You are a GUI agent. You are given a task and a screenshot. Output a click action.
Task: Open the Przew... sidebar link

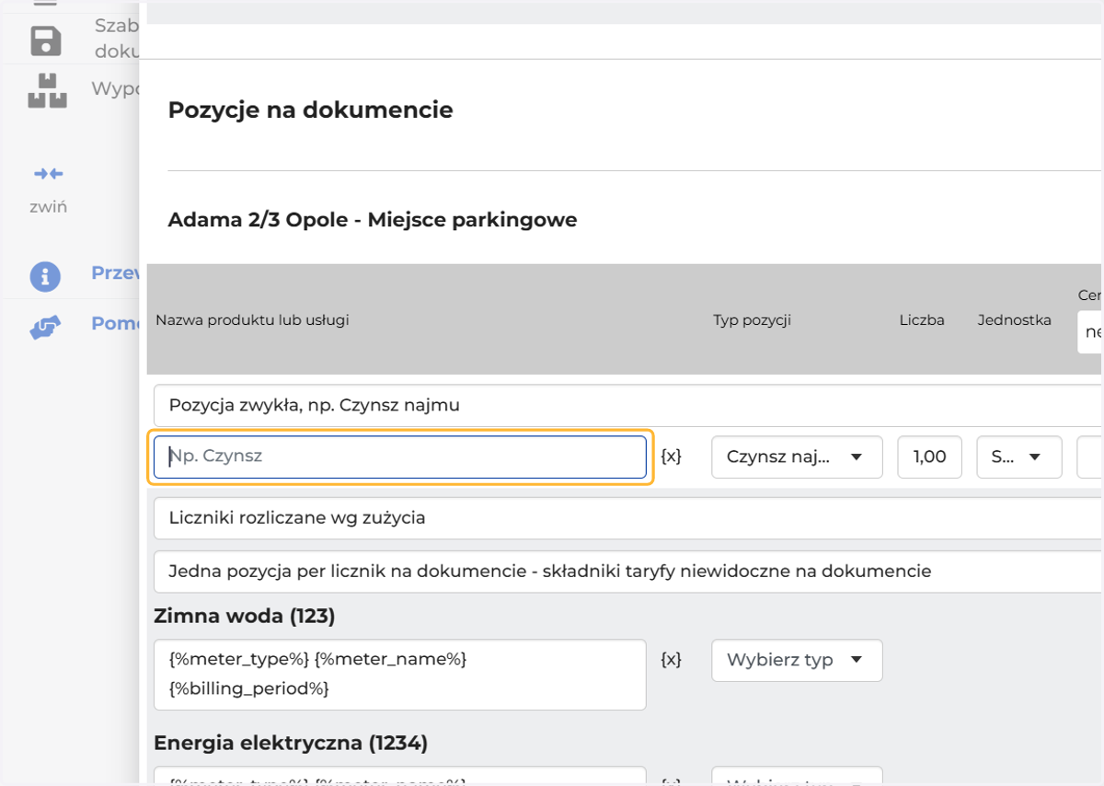pyautogui.click(x=115, y=273)
